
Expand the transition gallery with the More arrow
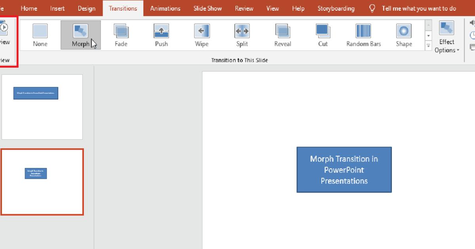[428, 45]
